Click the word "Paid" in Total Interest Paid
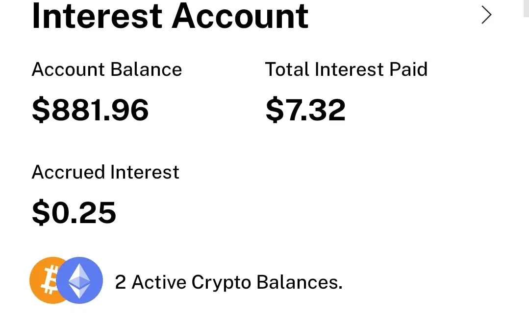The image size is (529, 319). point(408,69)
